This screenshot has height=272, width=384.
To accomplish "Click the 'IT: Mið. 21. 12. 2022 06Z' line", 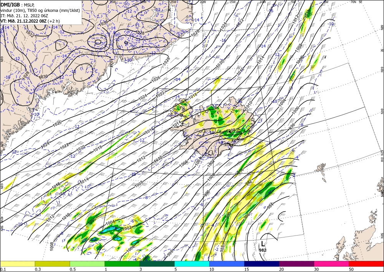I will tap(24, 15).
